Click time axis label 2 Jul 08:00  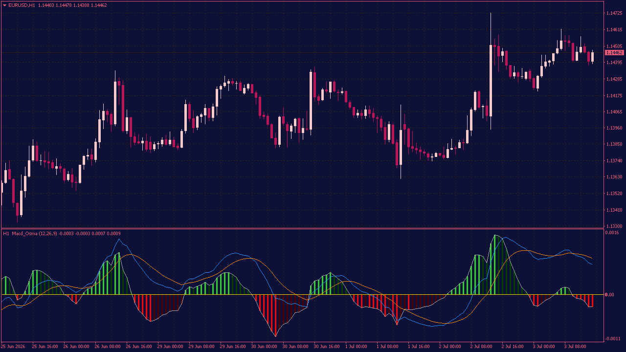(482, 347)
